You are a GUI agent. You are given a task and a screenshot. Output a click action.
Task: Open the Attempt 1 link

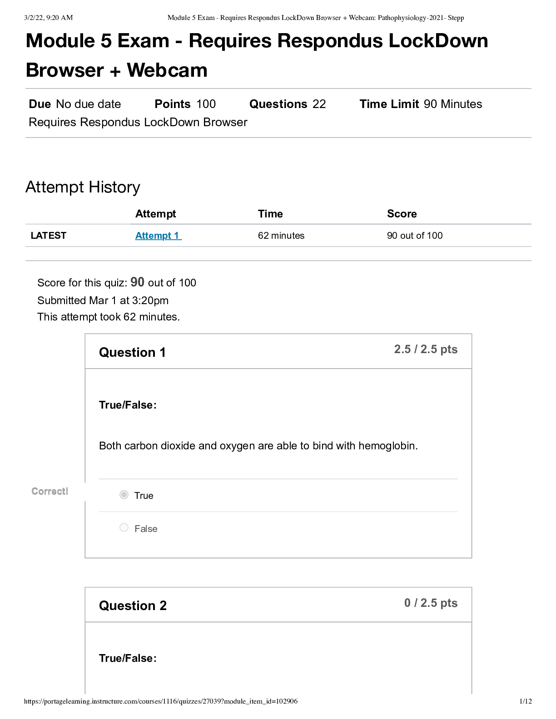(x=158, y=236)
